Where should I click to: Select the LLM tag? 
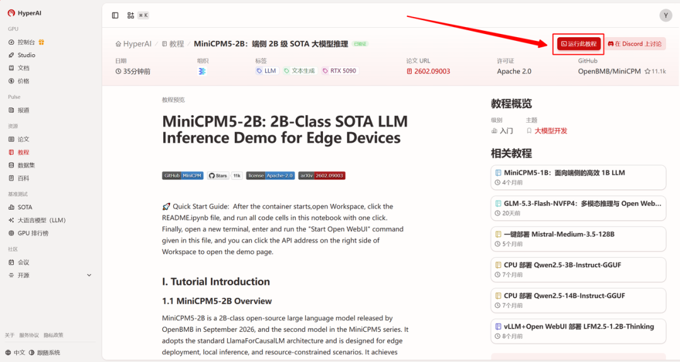click(x=267, y=71)
